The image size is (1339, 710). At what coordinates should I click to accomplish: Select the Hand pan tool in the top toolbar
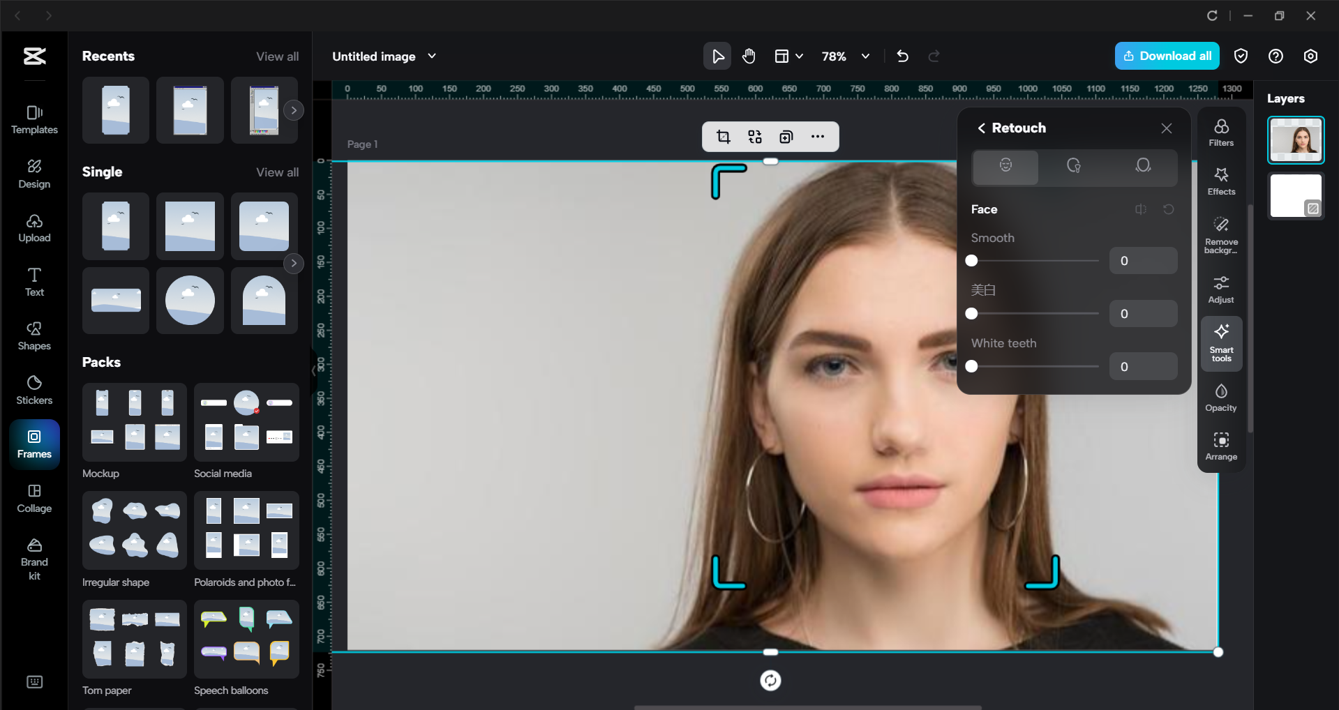pos(749,56)
